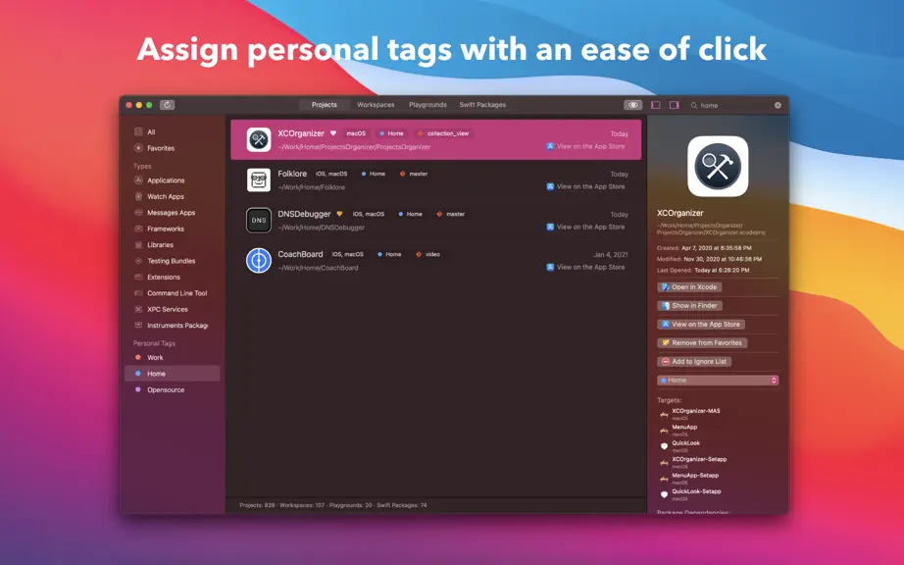Viewport: 904px width, 565px height.
Task: Click the Messages Apps icon in sidebar
Action: [x=138, y=213]
